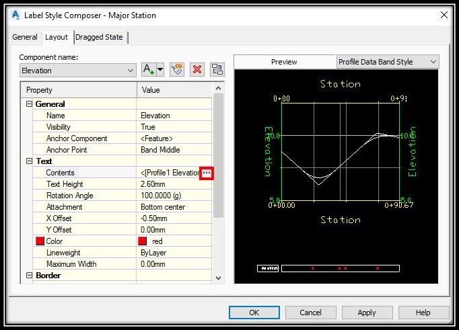459x330 pixels.
Task: Click the Property column header
Action: click(79, 90)
